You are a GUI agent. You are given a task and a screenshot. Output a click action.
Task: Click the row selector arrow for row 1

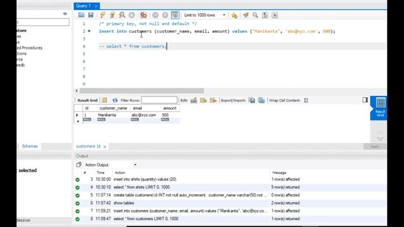(77, 115)
